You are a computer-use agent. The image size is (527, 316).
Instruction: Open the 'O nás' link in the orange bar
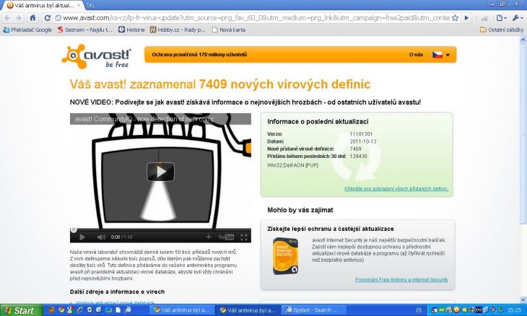(x=416, y=54)
